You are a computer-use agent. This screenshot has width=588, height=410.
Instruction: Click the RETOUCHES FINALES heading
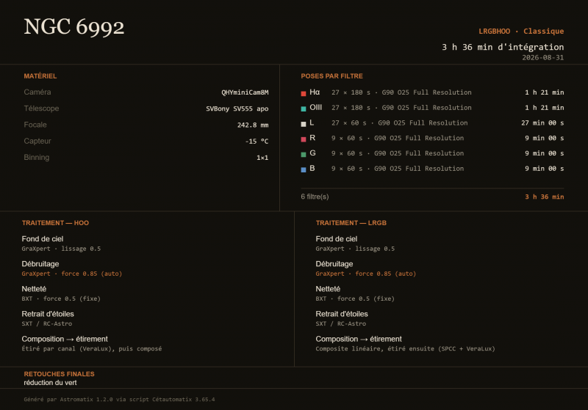pyautogui.click(x=59, y=374)
